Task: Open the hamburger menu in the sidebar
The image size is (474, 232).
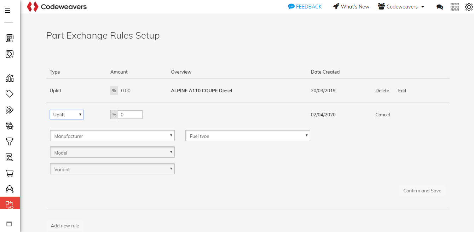Action: (x=7, y=10)
